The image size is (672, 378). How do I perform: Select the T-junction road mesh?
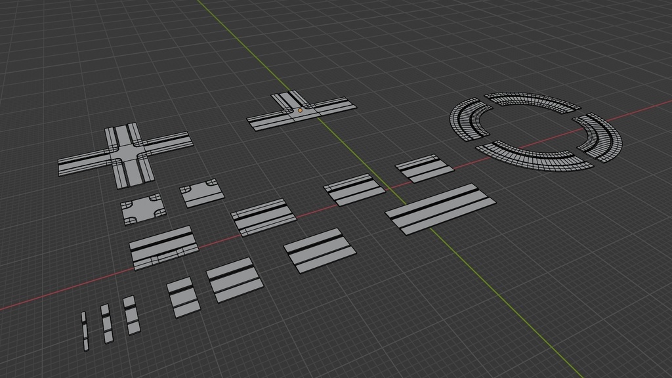[301, 111]
